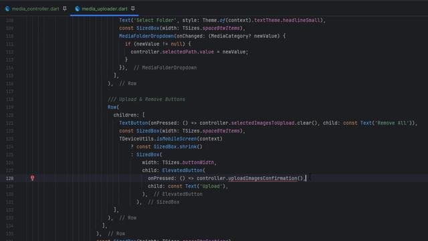
Task: Click the '// MediaFolderDropdown' closing comment
Action: tap(165, 68)
